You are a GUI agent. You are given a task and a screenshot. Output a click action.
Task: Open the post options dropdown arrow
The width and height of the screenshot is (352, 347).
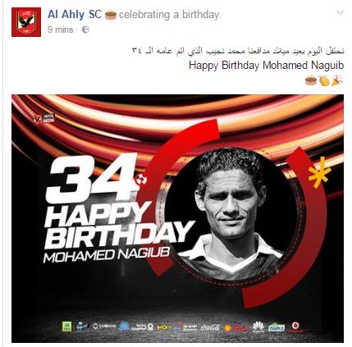point(340,12)
